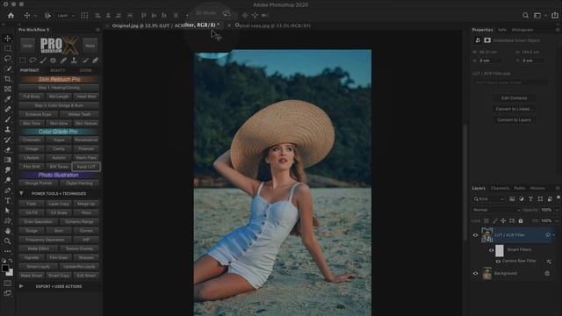
Task: Select the Zoom tool
Action: (8, 241)
